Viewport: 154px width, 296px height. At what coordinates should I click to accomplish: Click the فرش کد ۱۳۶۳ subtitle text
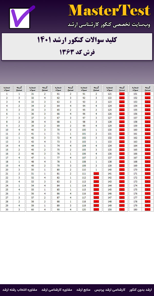[x=77, y=52]
